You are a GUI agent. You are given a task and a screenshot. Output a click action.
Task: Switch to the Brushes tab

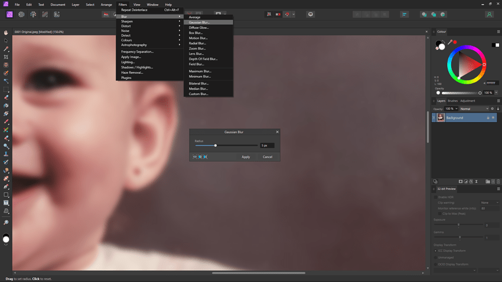[452, 101]
